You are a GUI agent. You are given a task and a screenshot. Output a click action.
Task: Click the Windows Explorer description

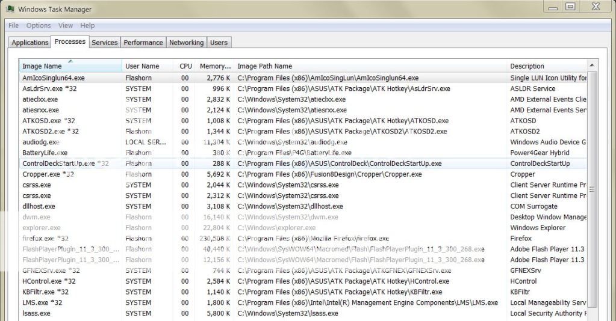tap(538, 228)
